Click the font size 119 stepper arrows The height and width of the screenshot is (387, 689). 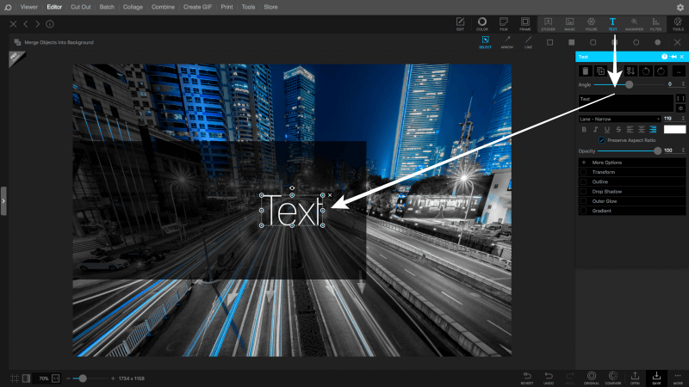click(x=683, y=119)
